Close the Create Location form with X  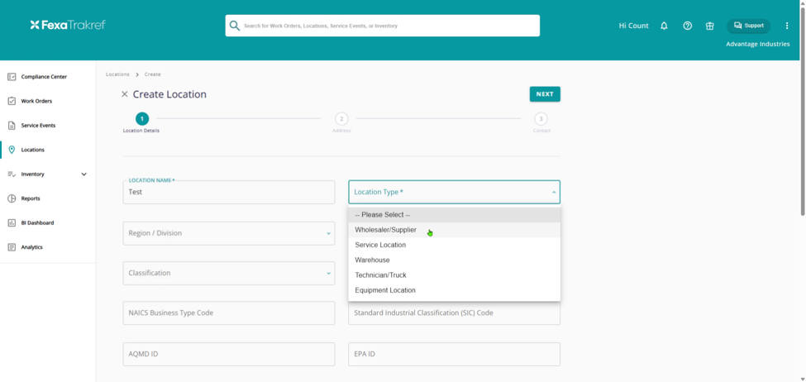pyautogui.click(x=124, y=94)
